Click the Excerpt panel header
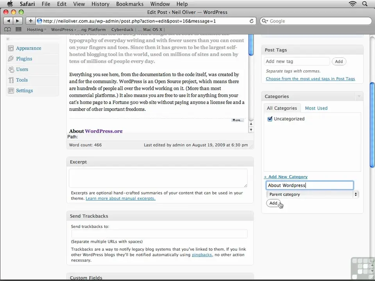The image size is (375, 281). (160, 162)
